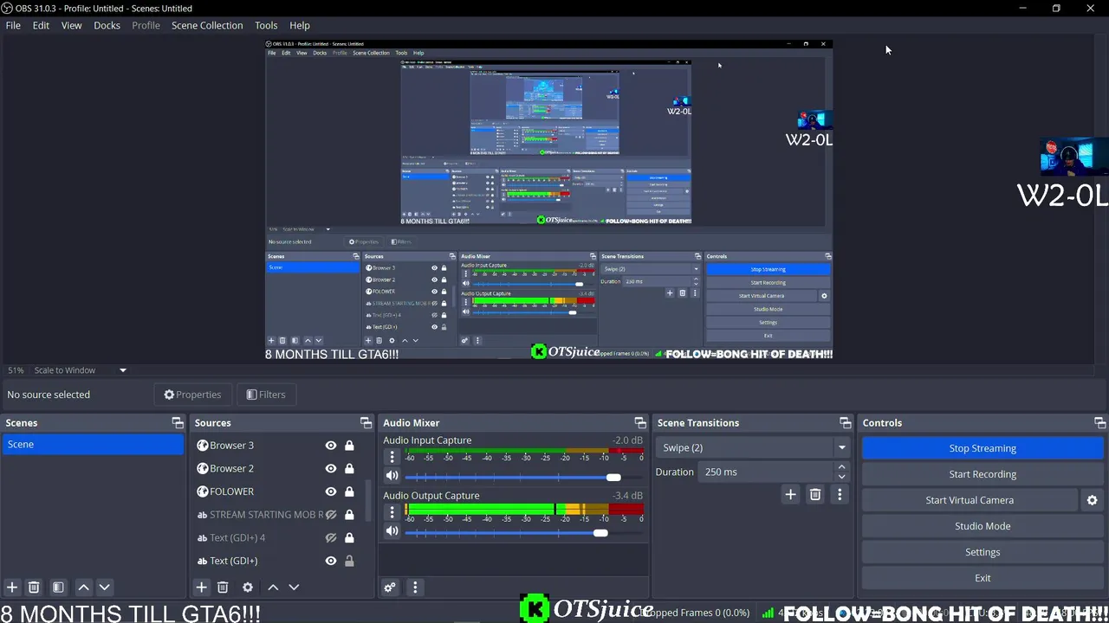Enable Studio Mode button
1109x623 pixels.
pos(983,526)
